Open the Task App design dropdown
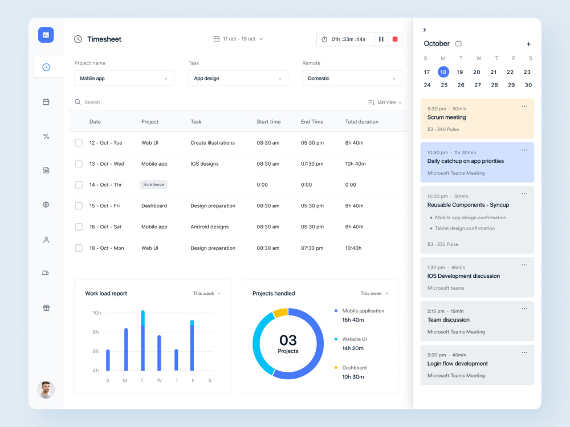Viewport: 570px width, 427px height. click(238, 79)
